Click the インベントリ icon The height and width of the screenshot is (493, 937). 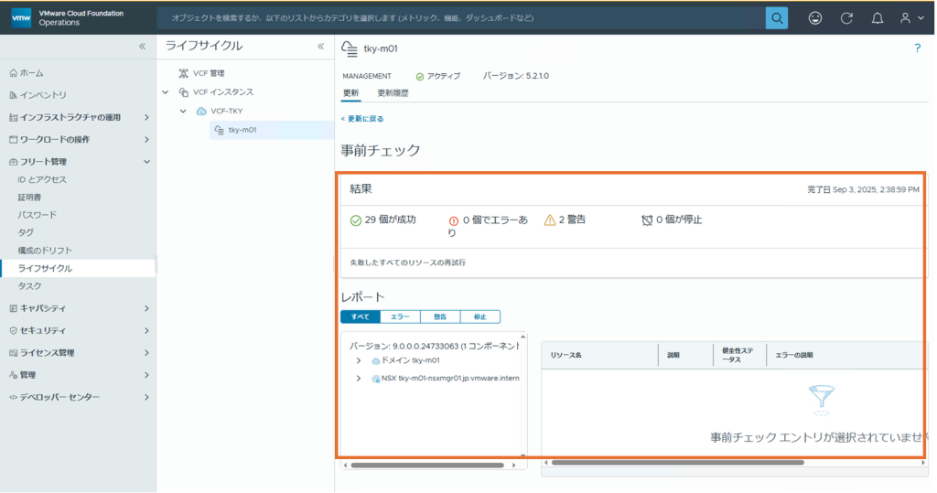click(x=13, y=95)
